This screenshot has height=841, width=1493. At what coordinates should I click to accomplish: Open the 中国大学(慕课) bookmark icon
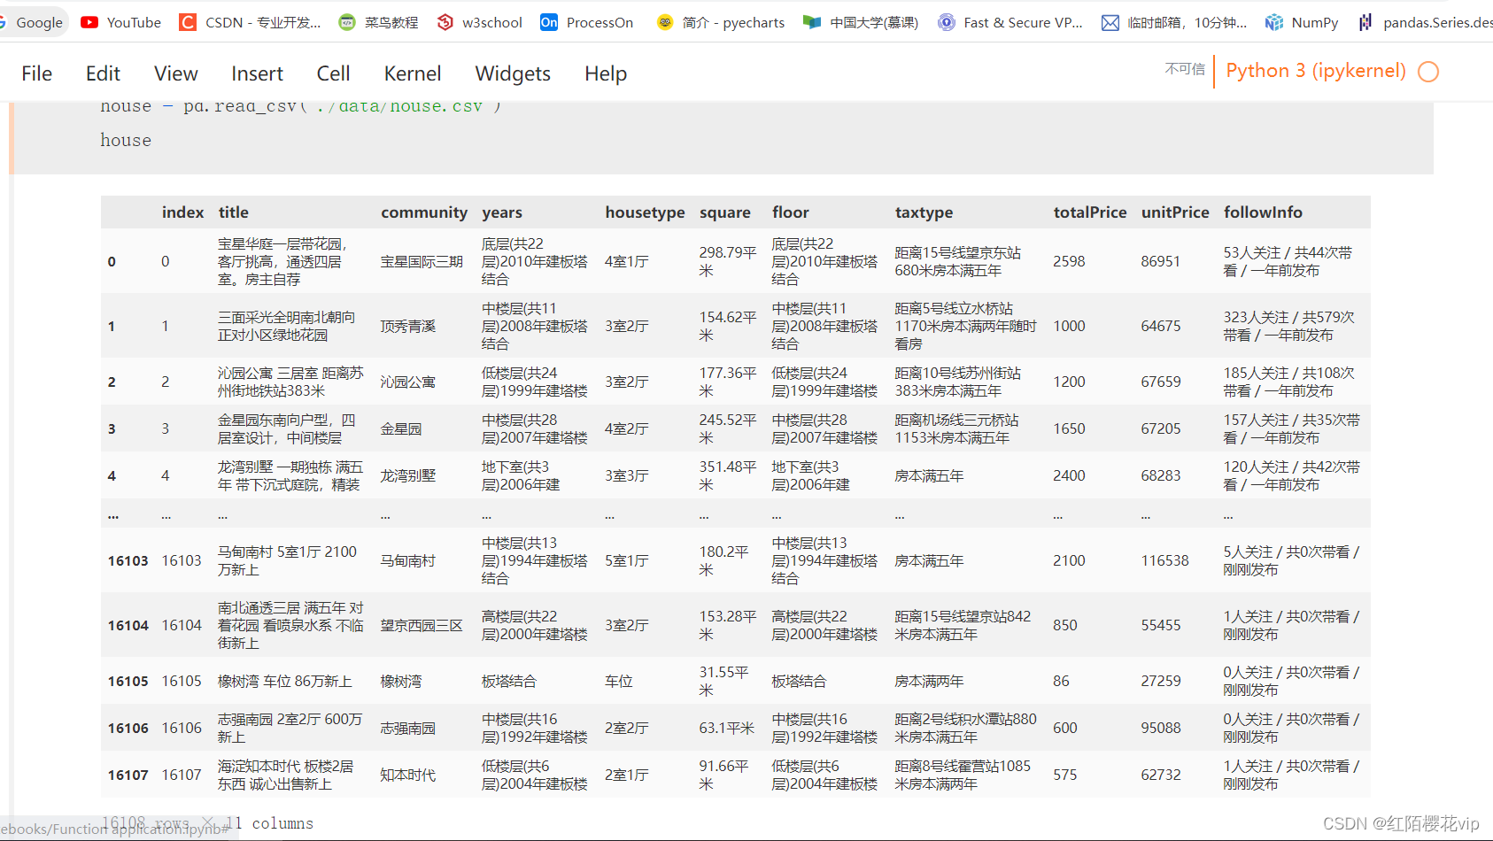tap(812, 22)
